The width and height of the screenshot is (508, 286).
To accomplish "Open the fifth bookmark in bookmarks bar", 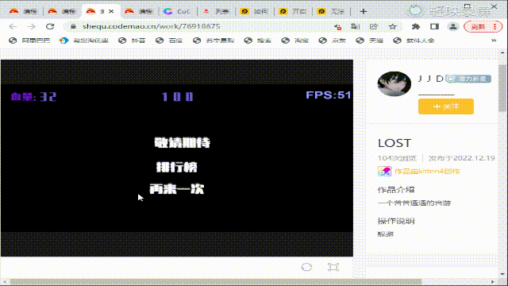I will click(214, 41).
